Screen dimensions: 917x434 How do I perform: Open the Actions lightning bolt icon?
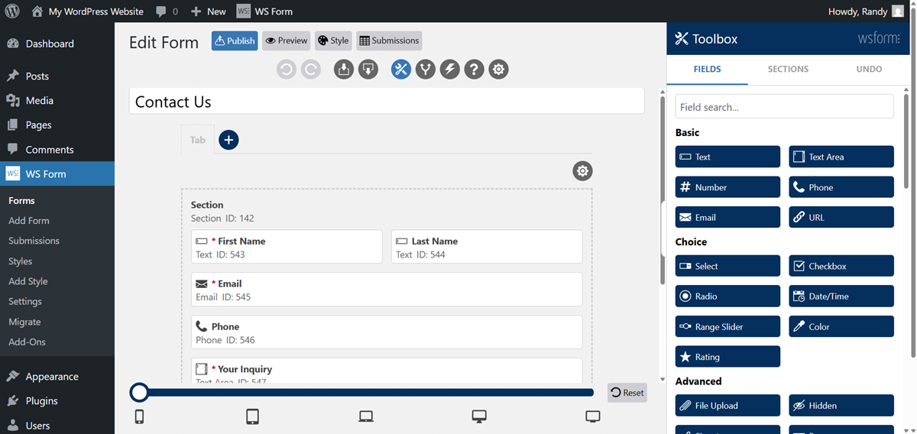pyautogui.click(x=450, y=70)
